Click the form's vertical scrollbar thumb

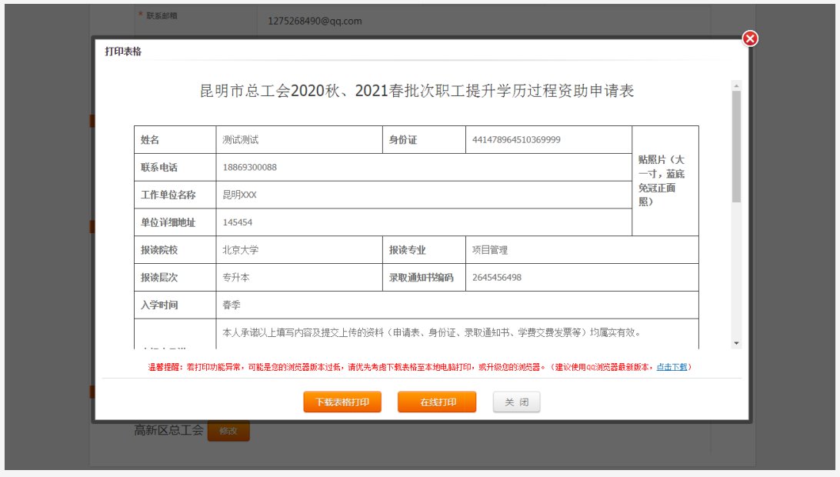[736, 146]
